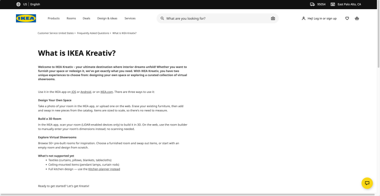Click the globe language icon
The width and height of the screenshot is (380, 196).
pyautogui.click(x=18, y=5)
